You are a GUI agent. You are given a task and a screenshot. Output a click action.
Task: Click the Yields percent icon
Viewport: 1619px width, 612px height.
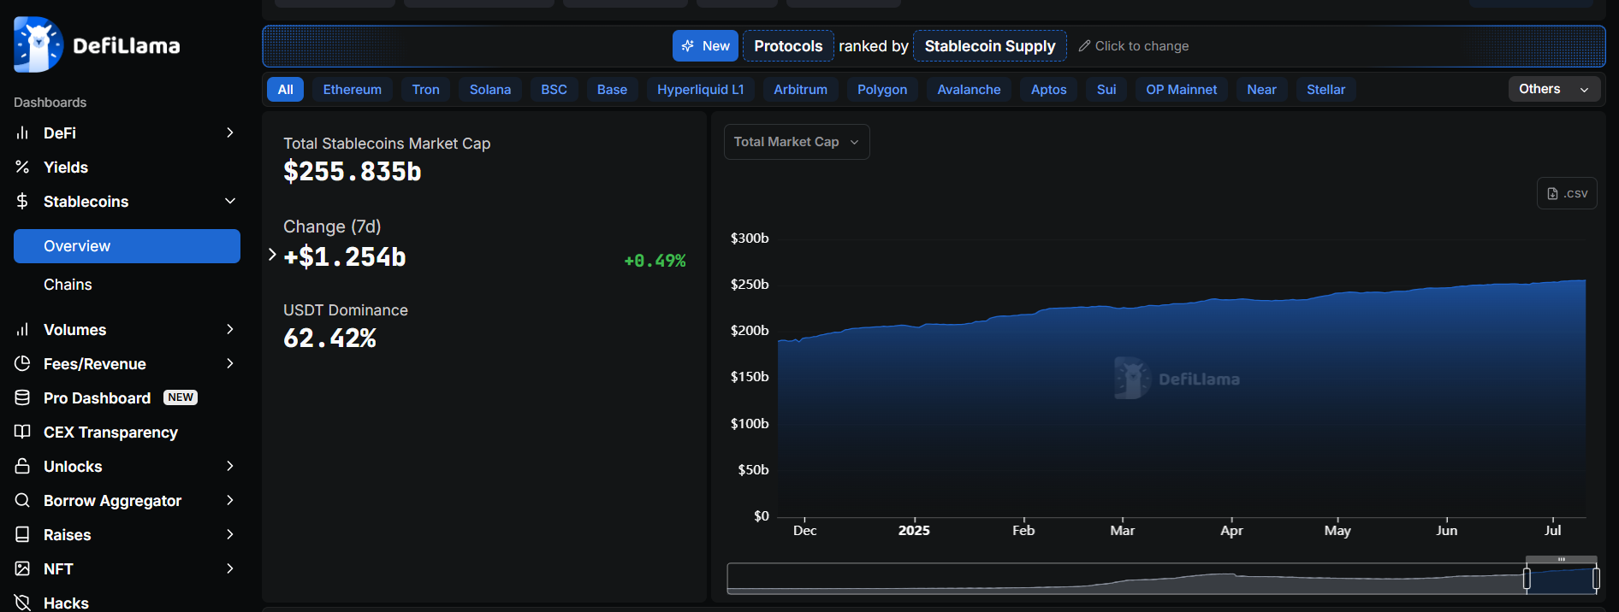click(22, 168)
